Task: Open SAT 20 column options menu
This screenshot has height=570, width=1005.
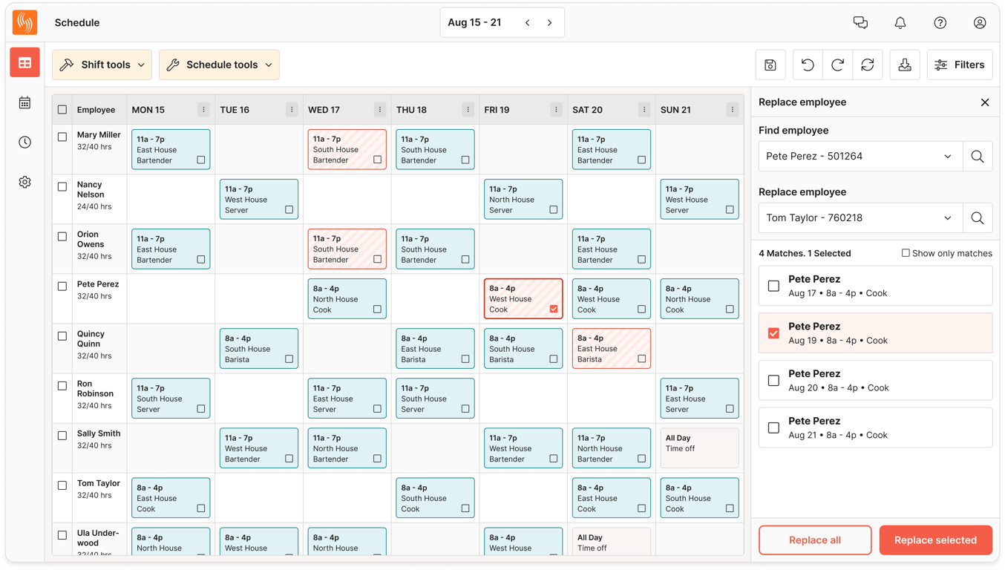Action: (x=644, y=110)
